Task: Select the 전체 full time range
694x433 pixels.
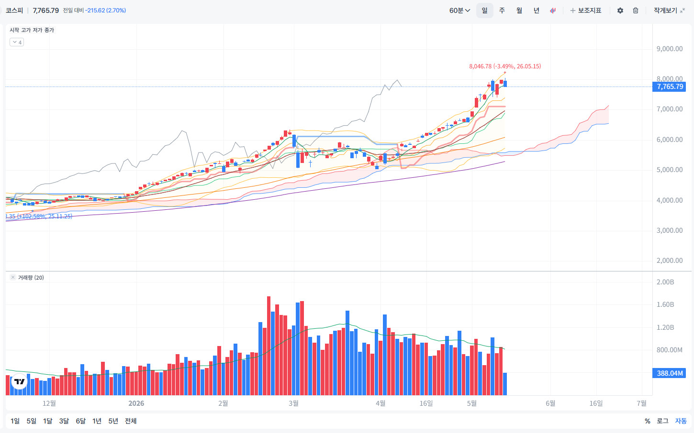Action: point(131,421)
